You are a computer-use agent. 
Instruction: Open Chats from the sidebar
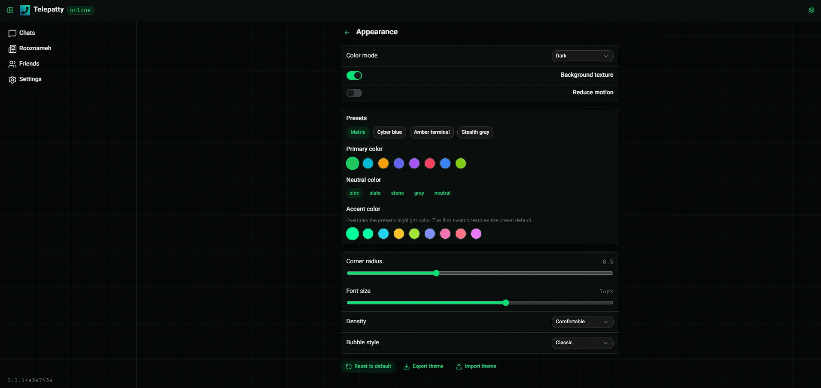tap(22, 33)
